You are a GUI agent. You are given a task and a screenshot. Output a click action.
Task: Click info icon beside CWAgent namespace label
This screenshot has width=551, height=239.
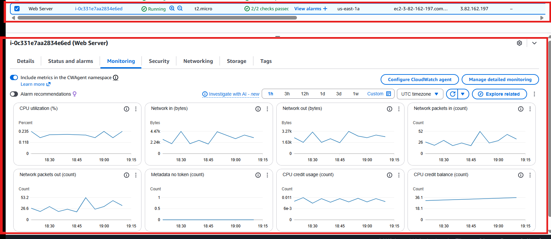116,77
